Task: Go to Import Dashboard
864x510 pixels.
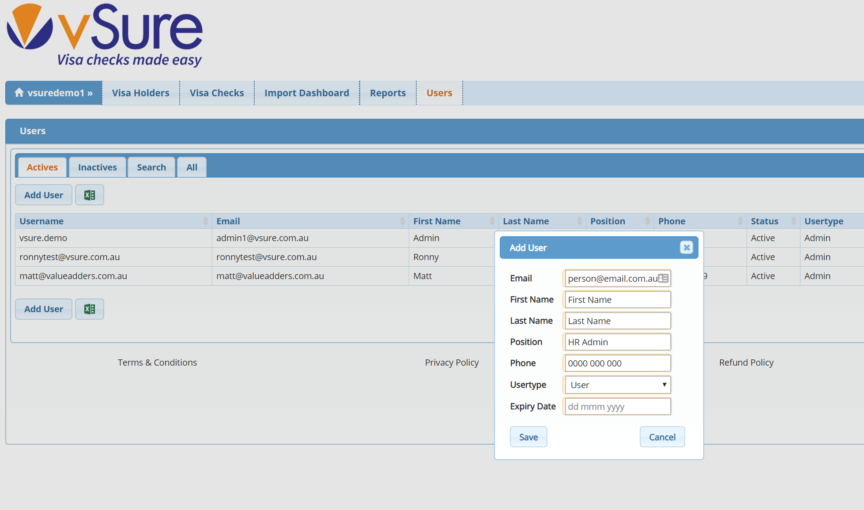Action: click(307, 93)
